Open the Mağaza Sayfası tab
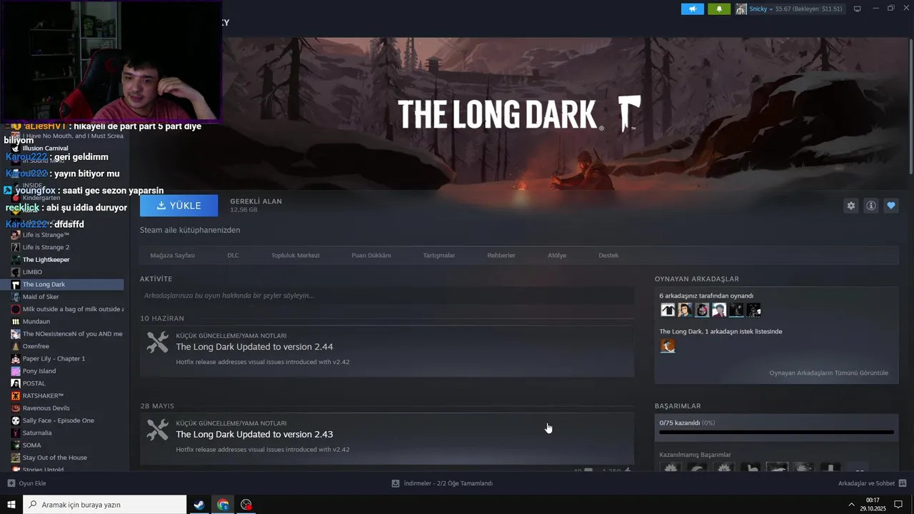 point(172,256)
